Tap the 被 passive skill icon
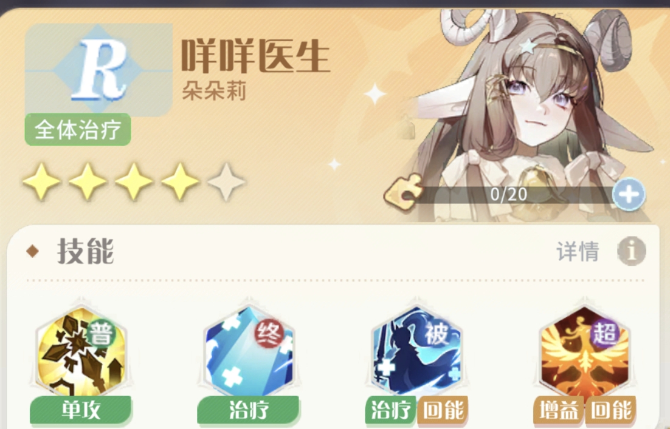This screenshot has width=670, height=429. coord(416,351)
